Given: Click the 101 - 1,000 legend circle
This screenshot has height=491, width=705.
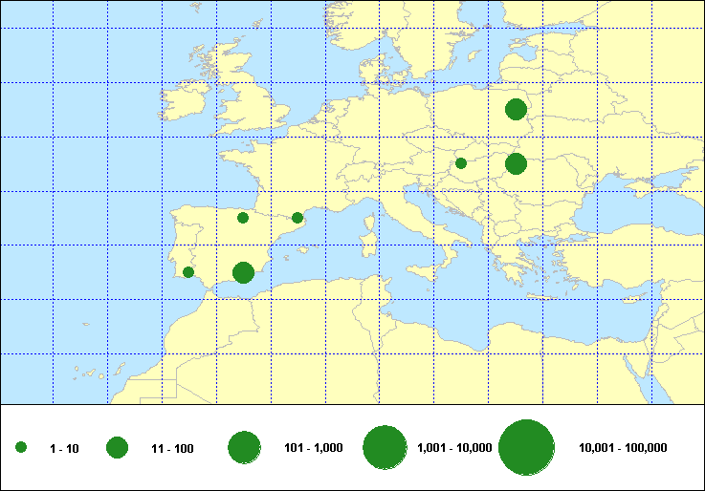Looking at the screenshot, I should [x=245, y=447].
